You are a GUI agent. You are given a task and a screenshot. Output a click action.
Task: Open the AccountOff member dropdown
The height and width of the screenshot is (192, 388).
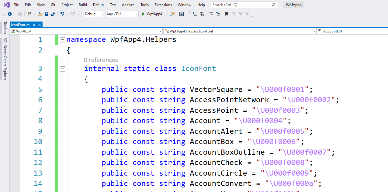352,31
